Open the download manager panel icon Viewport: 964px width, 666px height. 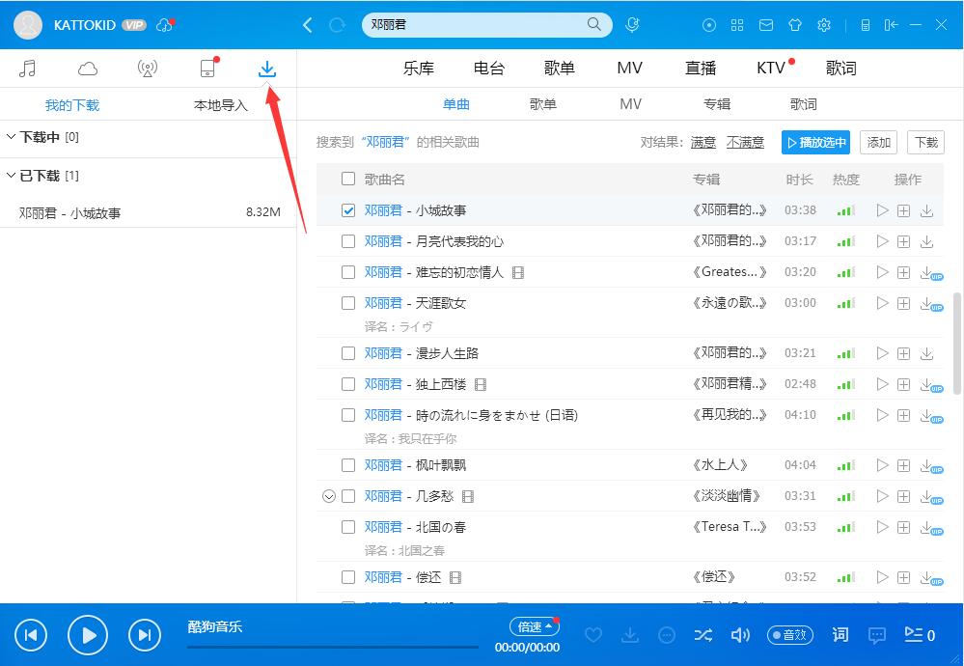(x=266, y=68)
